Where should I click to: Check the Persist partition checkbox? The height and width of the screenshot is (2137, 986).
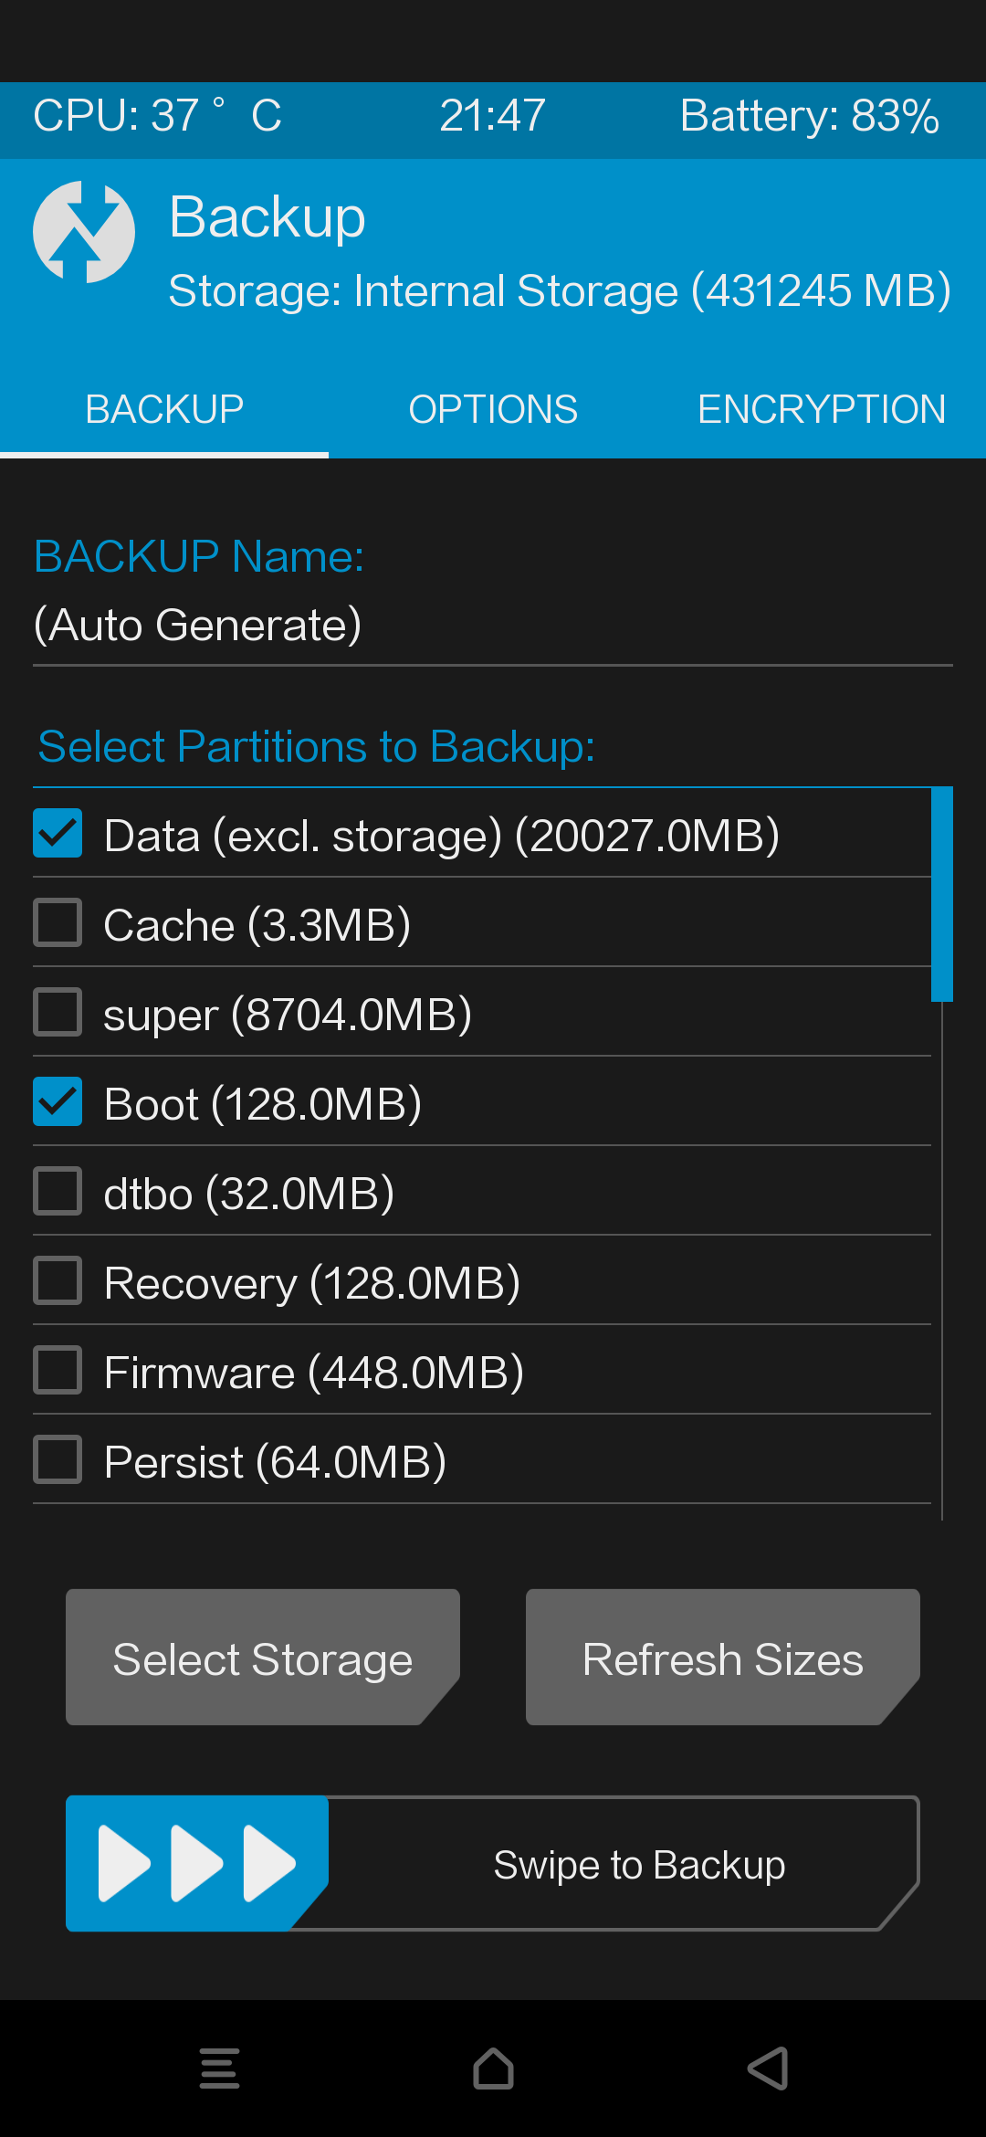[58, 1459]
